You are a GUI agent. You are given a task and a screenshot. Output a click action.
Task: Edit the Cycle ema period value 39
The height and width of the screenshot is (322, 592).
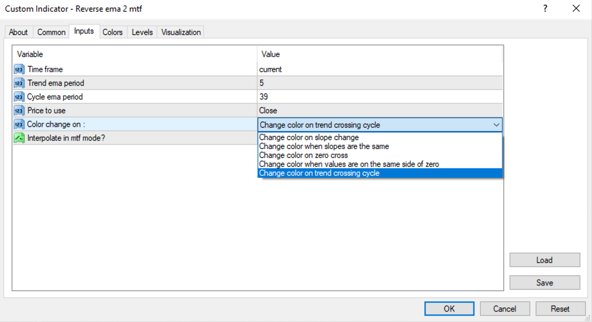click(378, 97)
